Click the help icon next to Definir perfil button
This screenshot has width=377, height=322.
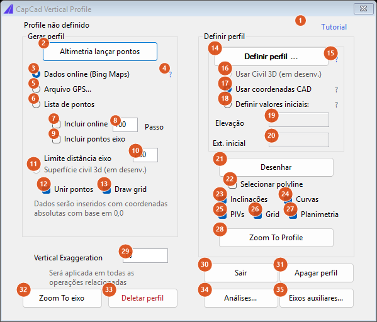pyautogui.click(x=337, y=59)
